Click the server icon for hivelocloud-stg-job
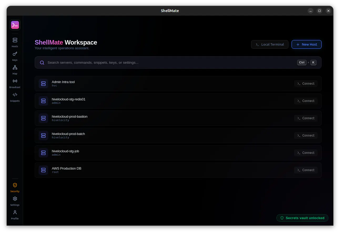This screenshot has width=340, height=233. (43, 153)
